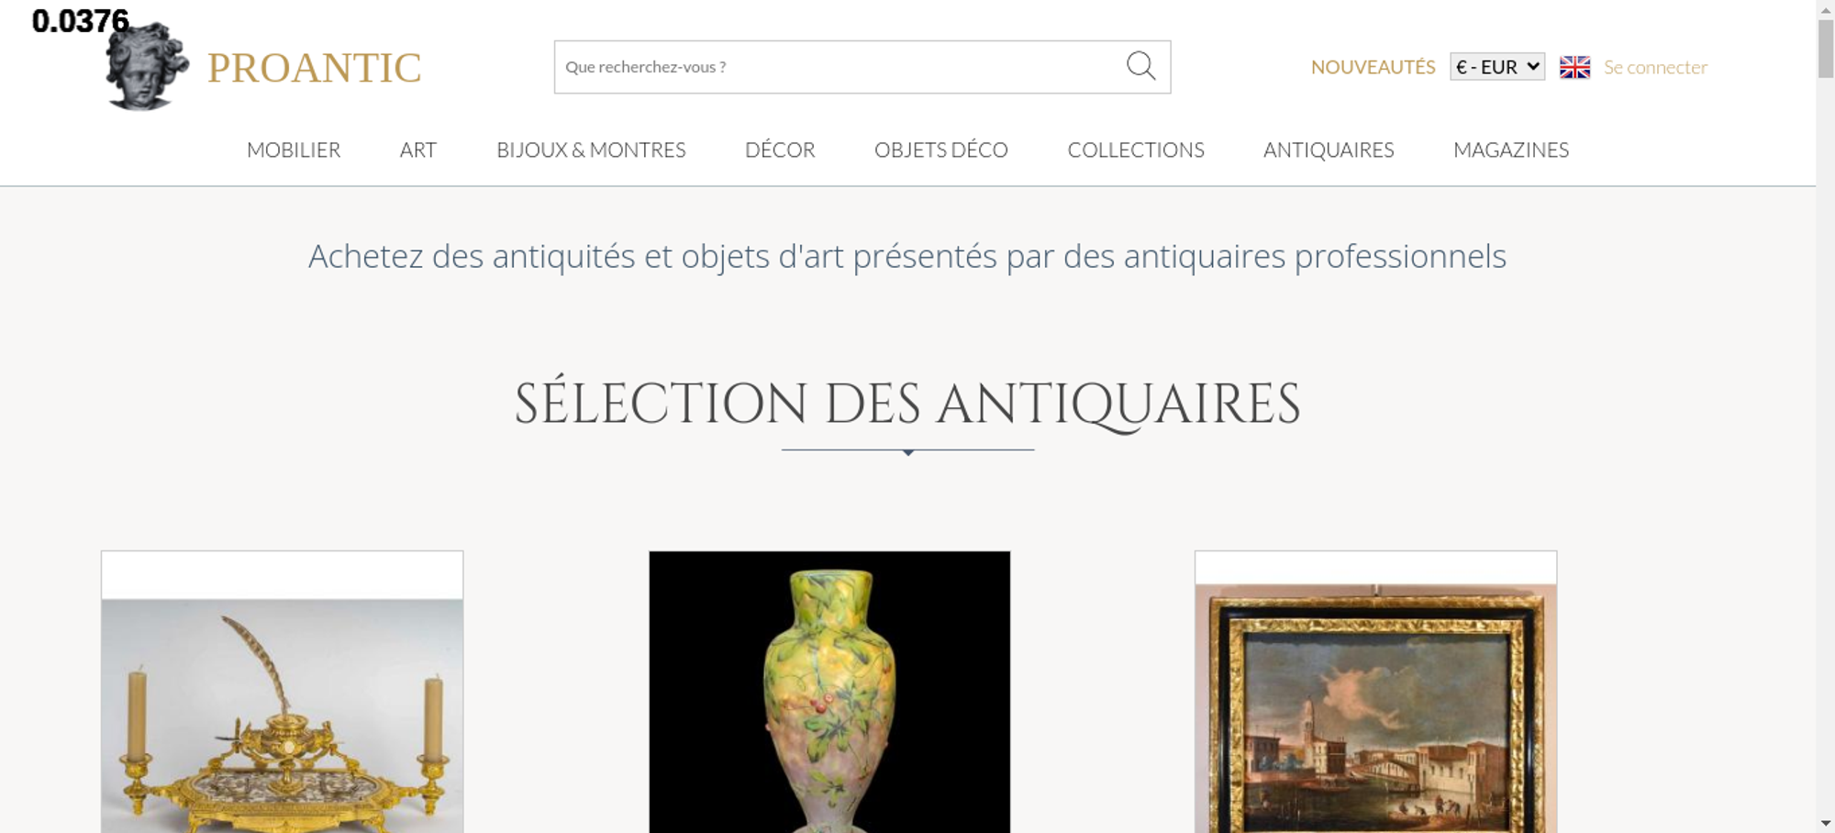
Task: Select OBJETS DÉCO menu item
Action: click(941, 150)
